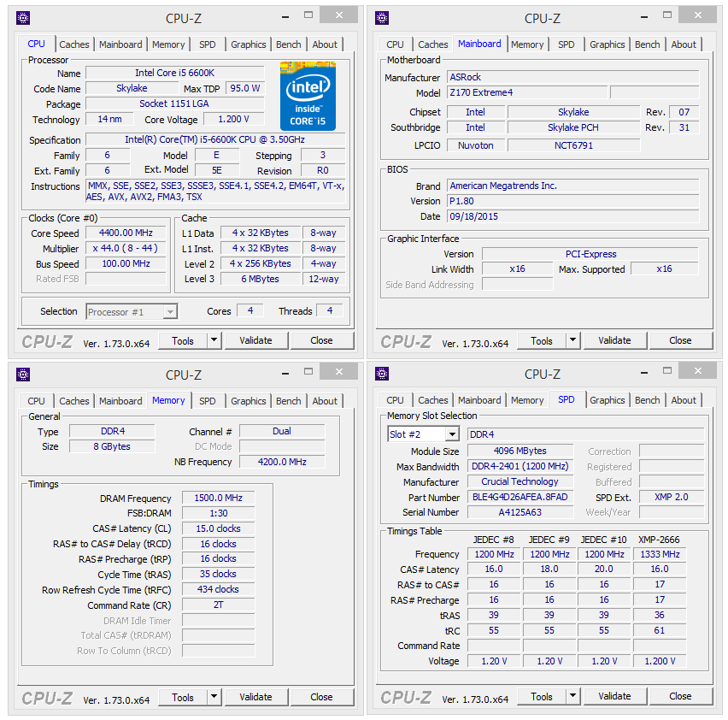Click the tRFC 434 clocks value
Screen dimensions: 728x720
(x=218, y=589)
